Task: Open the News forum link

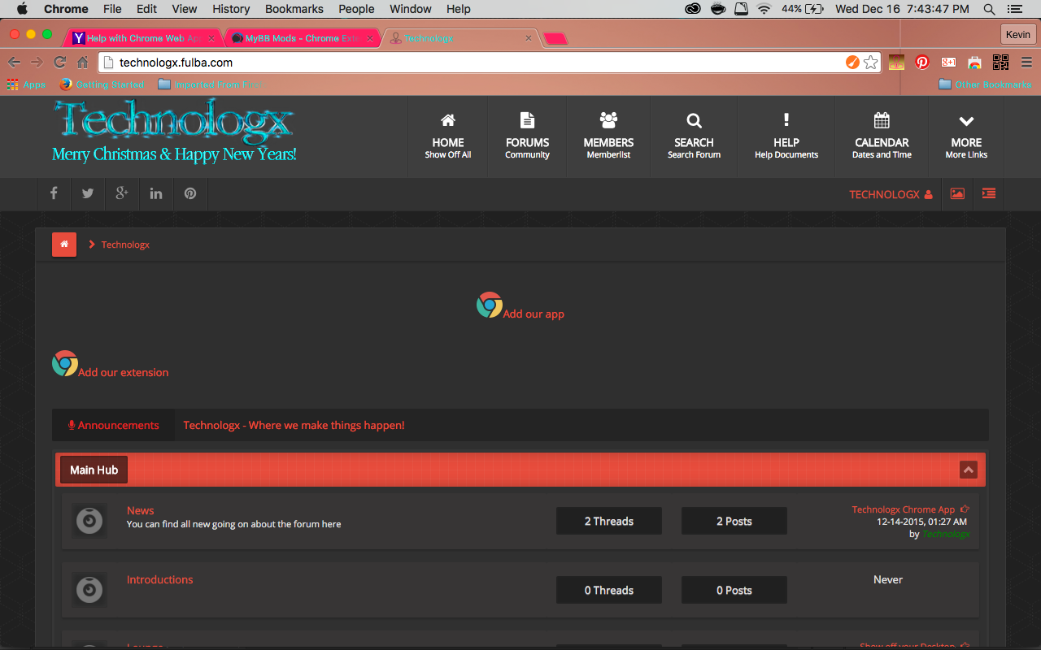Action: [141, 510]
